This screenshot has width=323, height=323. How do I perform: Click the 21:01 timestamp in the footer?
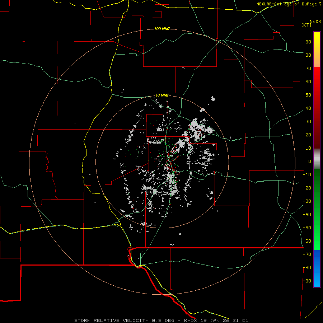(240, 320)
